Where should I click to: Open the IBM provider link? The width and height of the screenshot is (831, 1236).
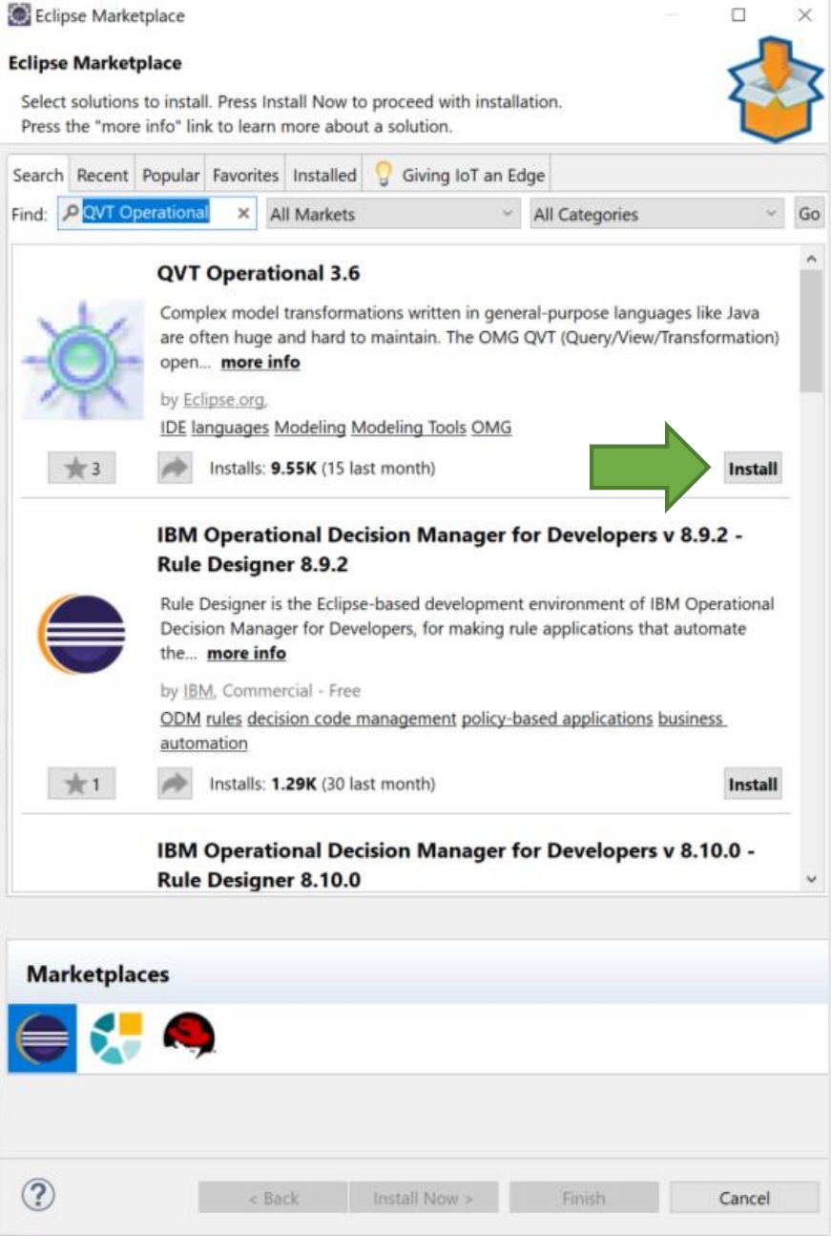tap(199, 691)
